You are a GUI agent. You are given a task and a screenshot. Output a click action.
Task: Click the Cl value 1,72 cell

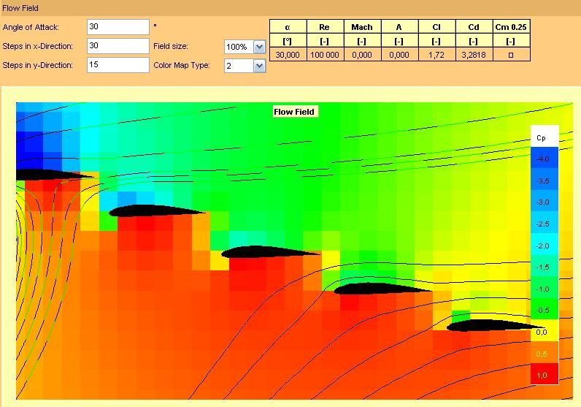coord(436,55)
